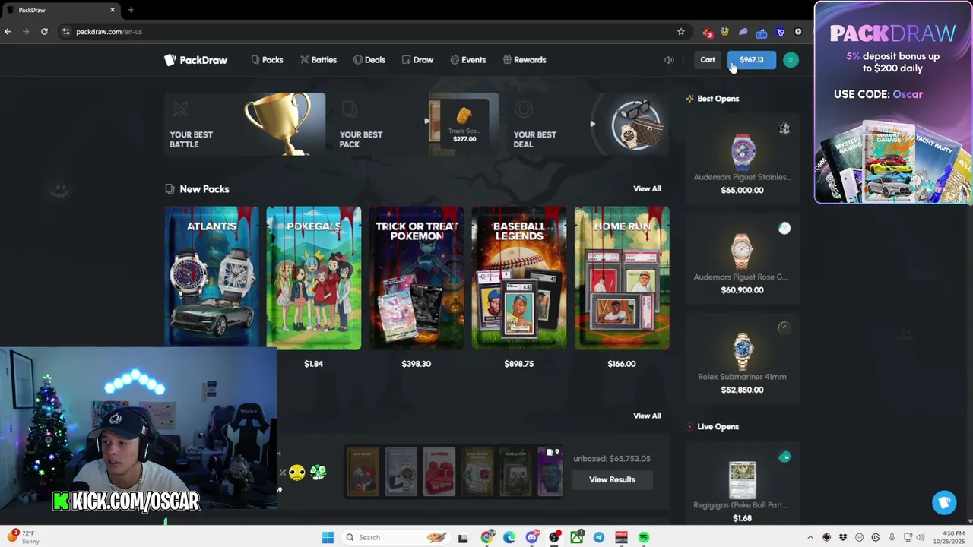Go forward one page in browser

click(26, 32)
